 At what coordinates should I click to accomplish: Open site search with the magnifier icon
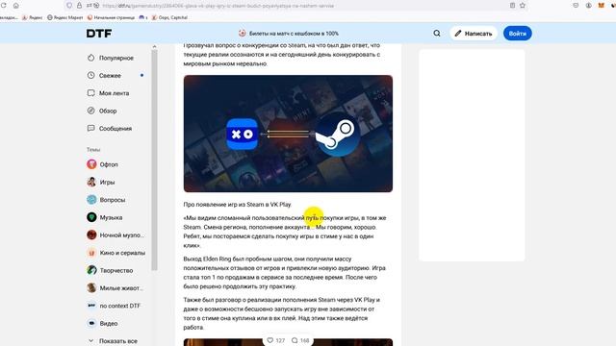pyautogui.click(x=437, y=34)
